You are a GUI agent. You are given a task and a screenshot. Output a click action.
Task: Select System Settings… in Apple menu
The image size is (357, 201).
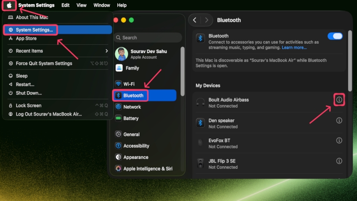click(x=58, y=30)
